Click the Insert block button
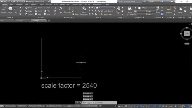Screen dimensions: 192x108 118,10
